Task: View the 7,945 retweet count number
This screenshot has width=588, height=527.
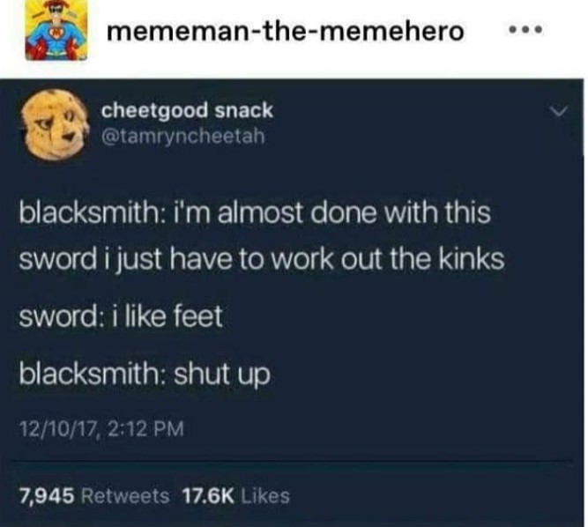Action: point(47,496)
